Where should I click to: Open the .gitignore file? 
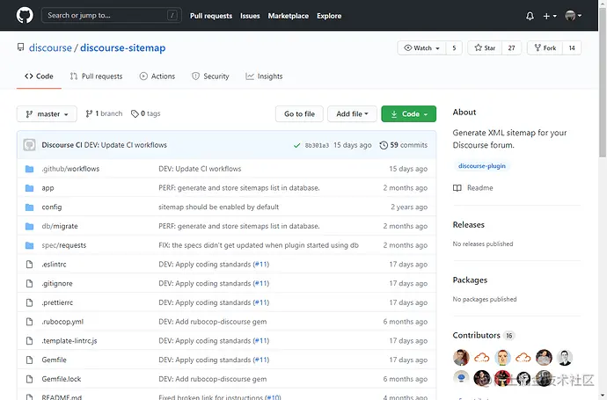[57, 284]
